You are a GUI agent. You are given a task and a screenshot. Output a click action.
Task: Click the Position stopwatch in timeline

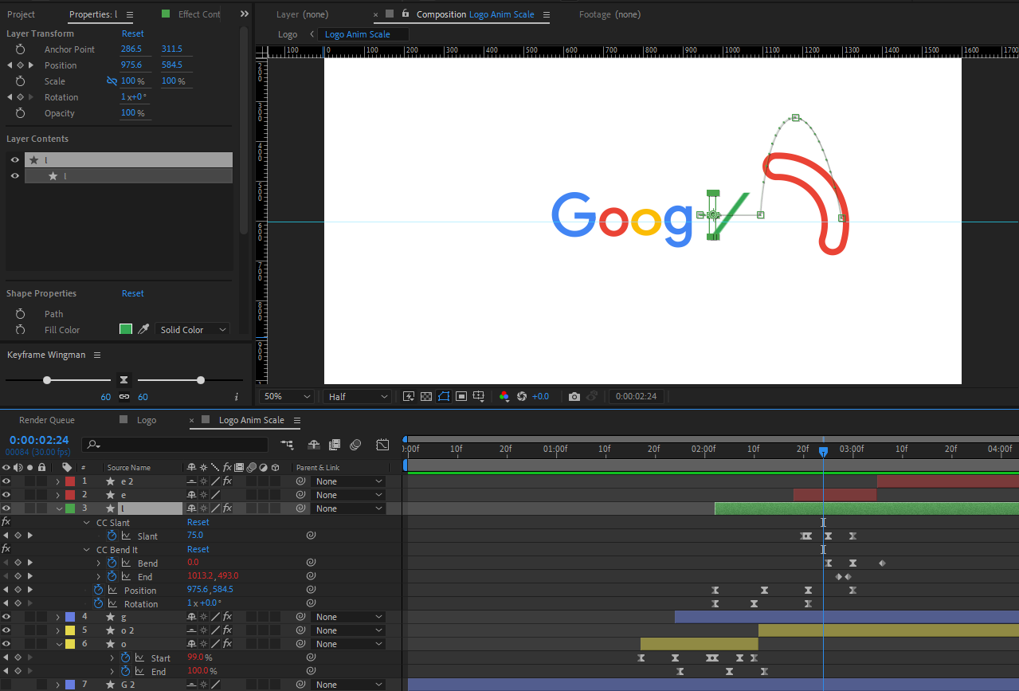[x=98, y=591]
